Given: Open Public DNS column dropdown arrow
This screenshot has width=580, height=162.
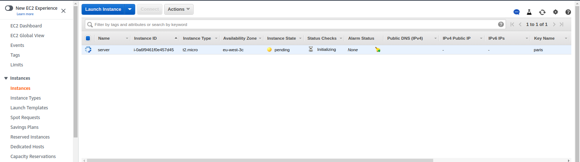Looking at the screenshot, I should tap(435, 38).
